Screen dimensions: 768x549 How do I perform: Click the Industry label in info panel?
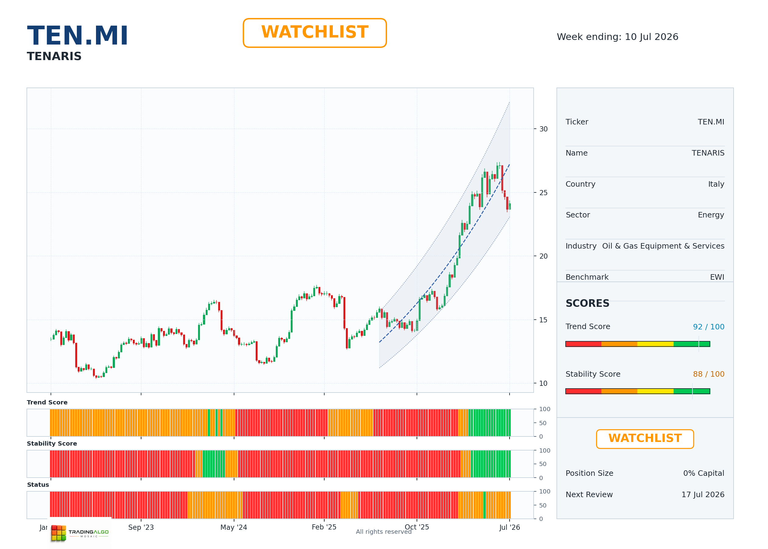[x=581, y=246]
